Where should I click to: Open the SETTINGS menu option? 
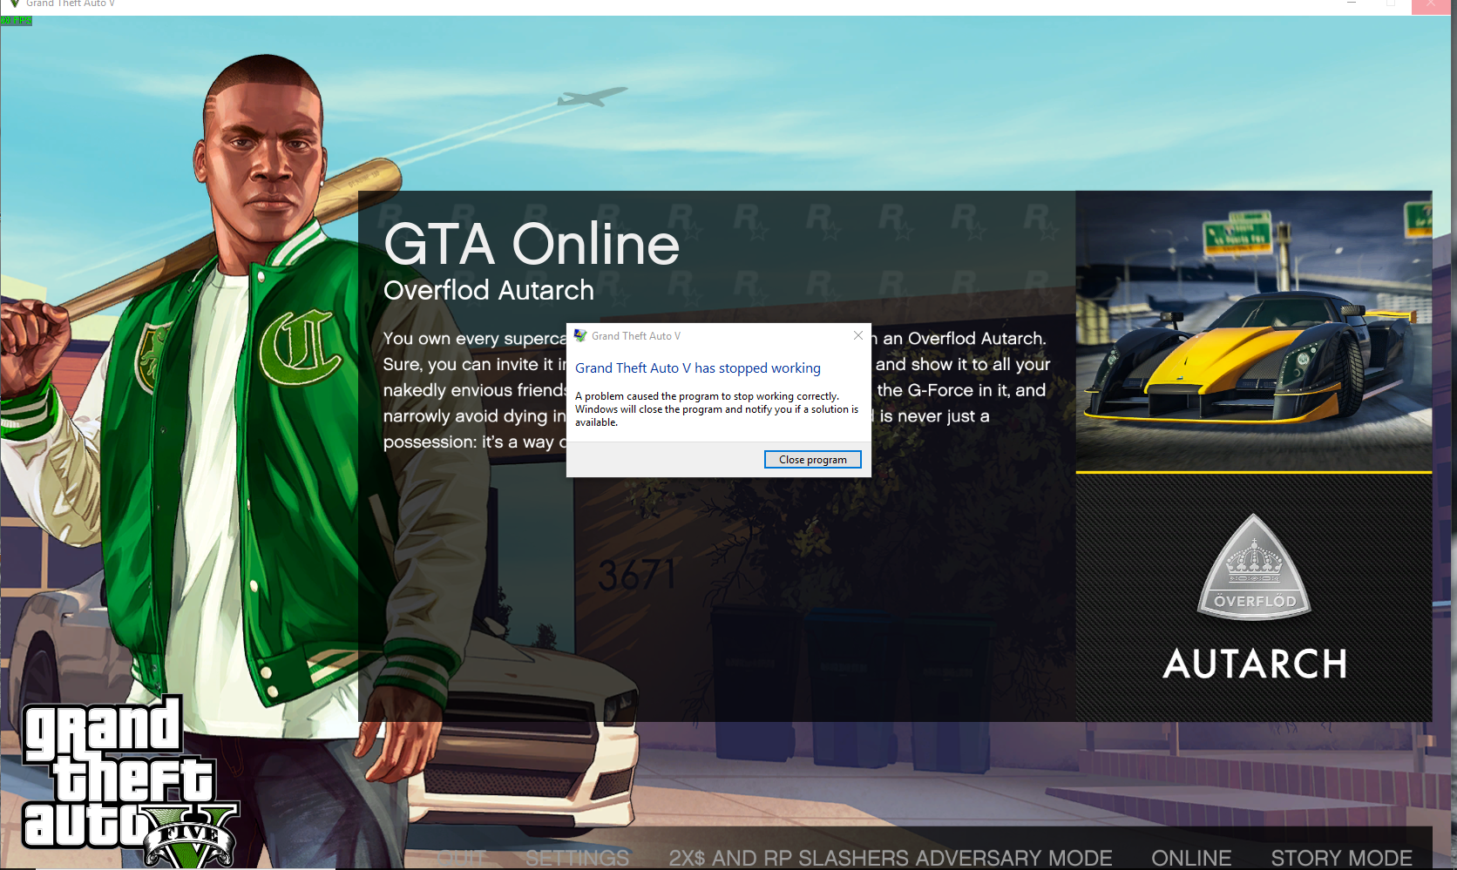577,858
